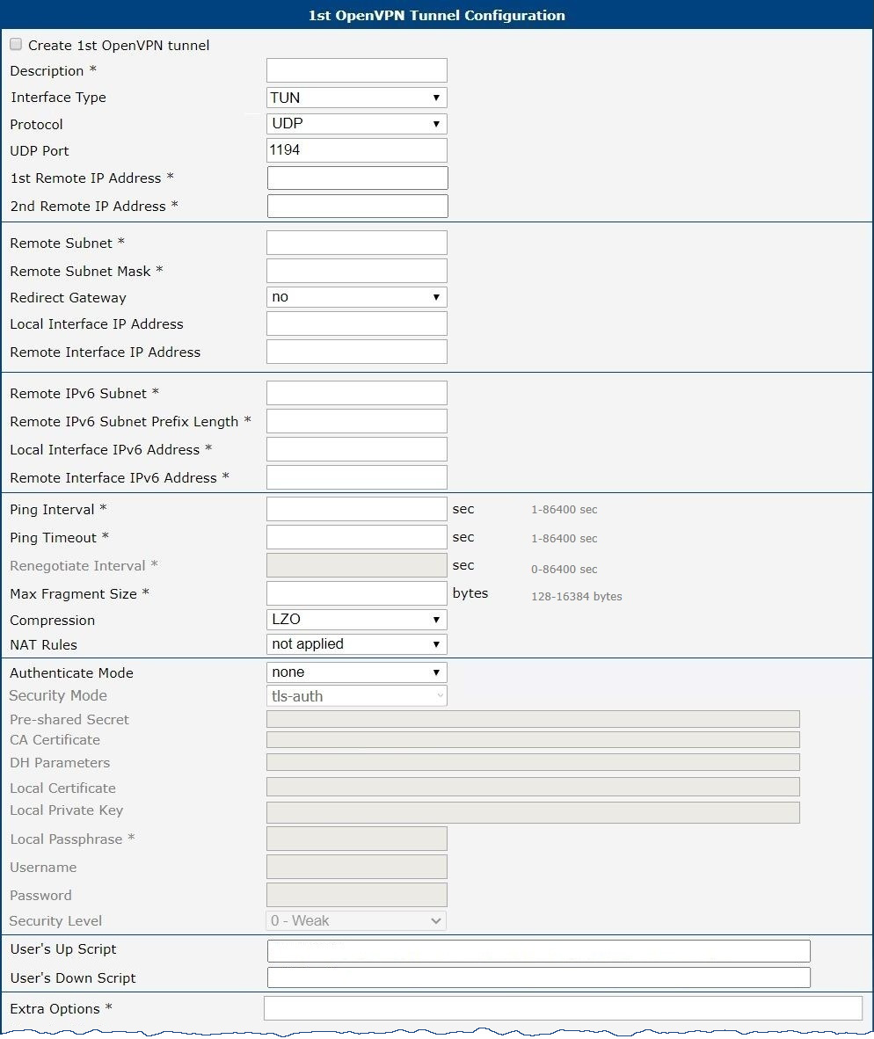Screen dimensions: 874x1039
Task: Open the Protocol dropdown showing UDP
Action: 356,124
